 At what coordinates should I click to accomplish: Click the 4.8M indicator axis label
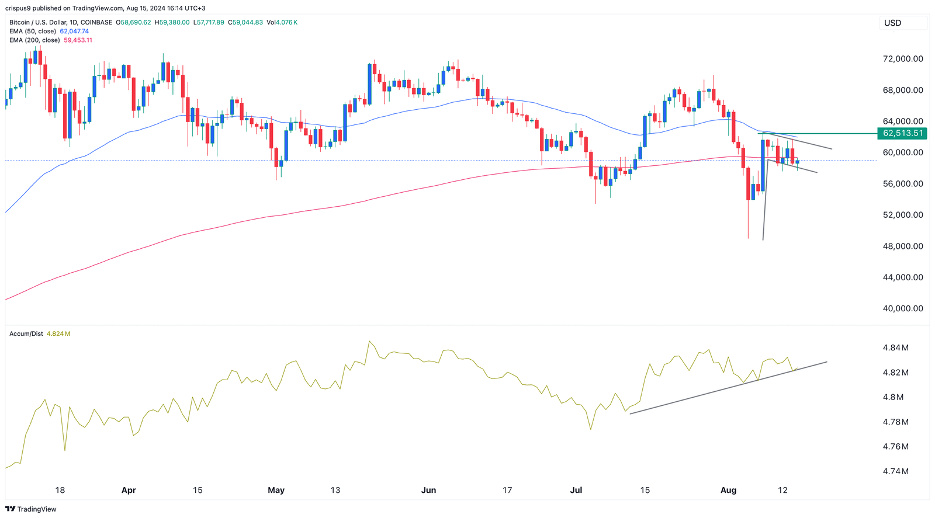[x=894, y=397]
